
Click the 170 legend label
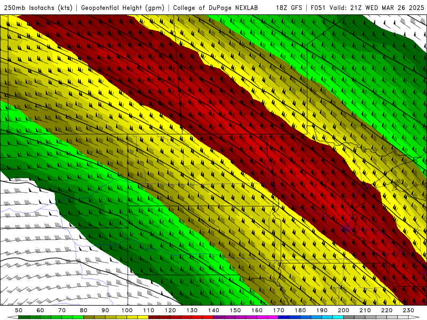(x=279, y=310)
